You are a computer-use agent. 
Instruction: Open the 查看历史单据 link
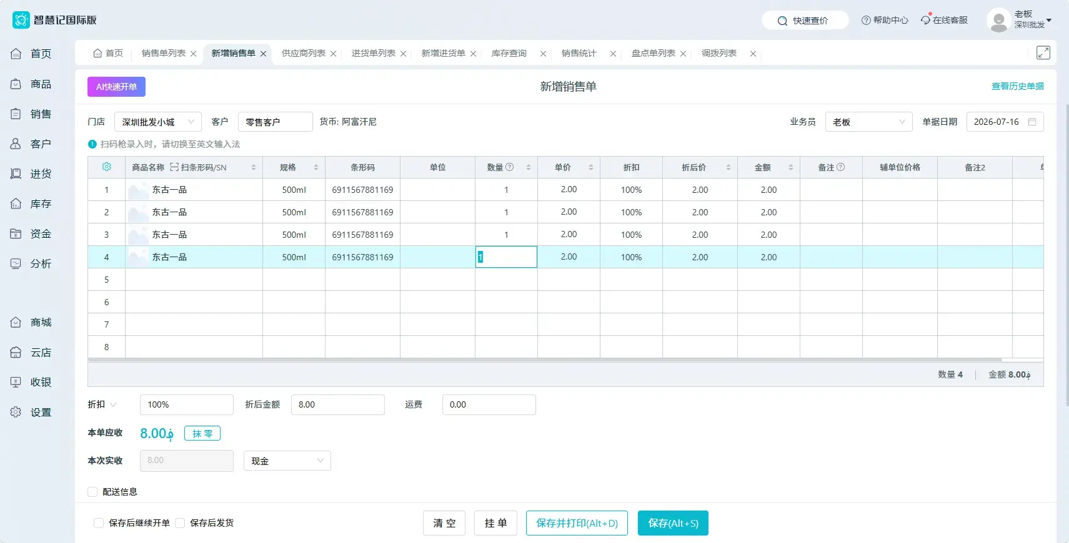[1018, 86]
